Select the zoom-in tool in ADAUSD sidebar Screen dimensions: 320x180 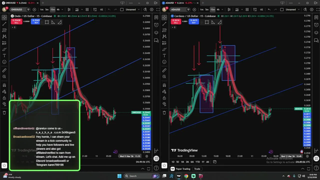[x=164, y=77]
